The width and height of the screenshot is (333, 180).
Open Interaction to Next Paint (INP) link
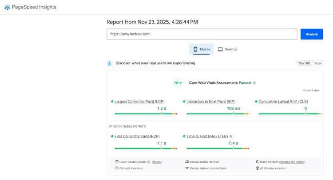tap(211, 102)
